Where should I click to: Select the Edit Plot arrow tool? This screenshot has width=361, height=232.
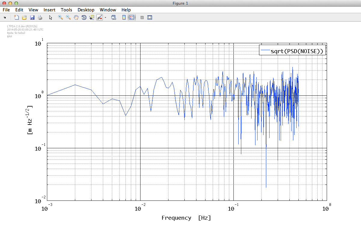pyautogui.click(x=51, y=17)
